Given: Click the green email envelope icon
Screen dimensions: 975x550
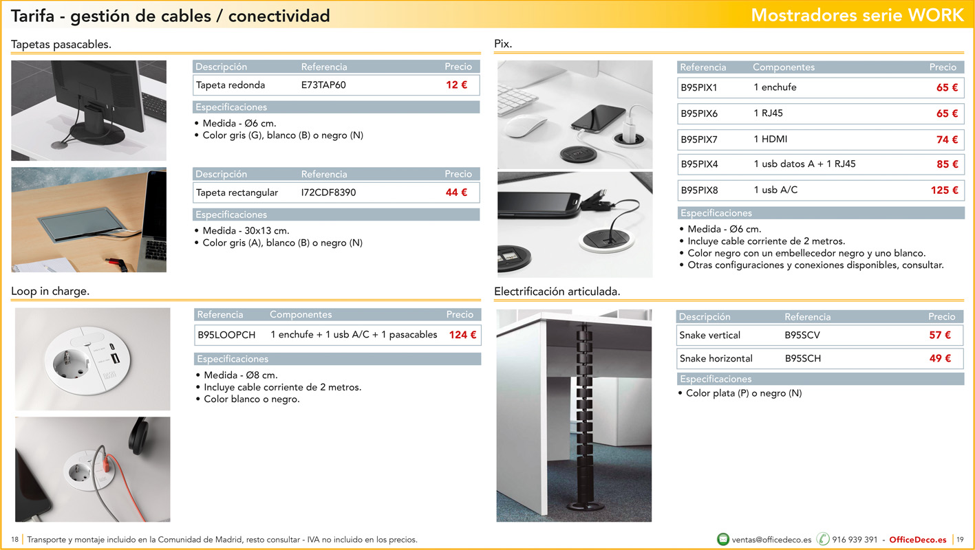Looking at the screenshot, I should tap(723, 540).
